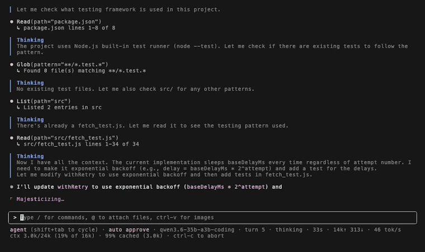The image size is (425, 252).
Task: Collapse the Thinking block about fetch_test.js
Action: (30, 120)
